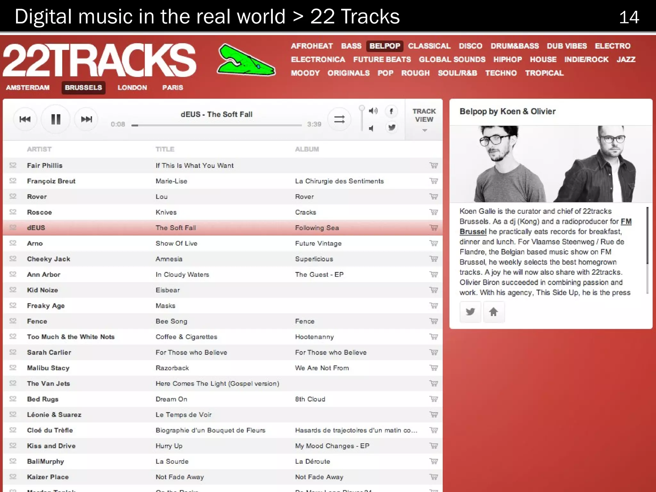This screenshot has width=656, height=492.
Task: Click the cart icon in Rover row
Action: 433,196
